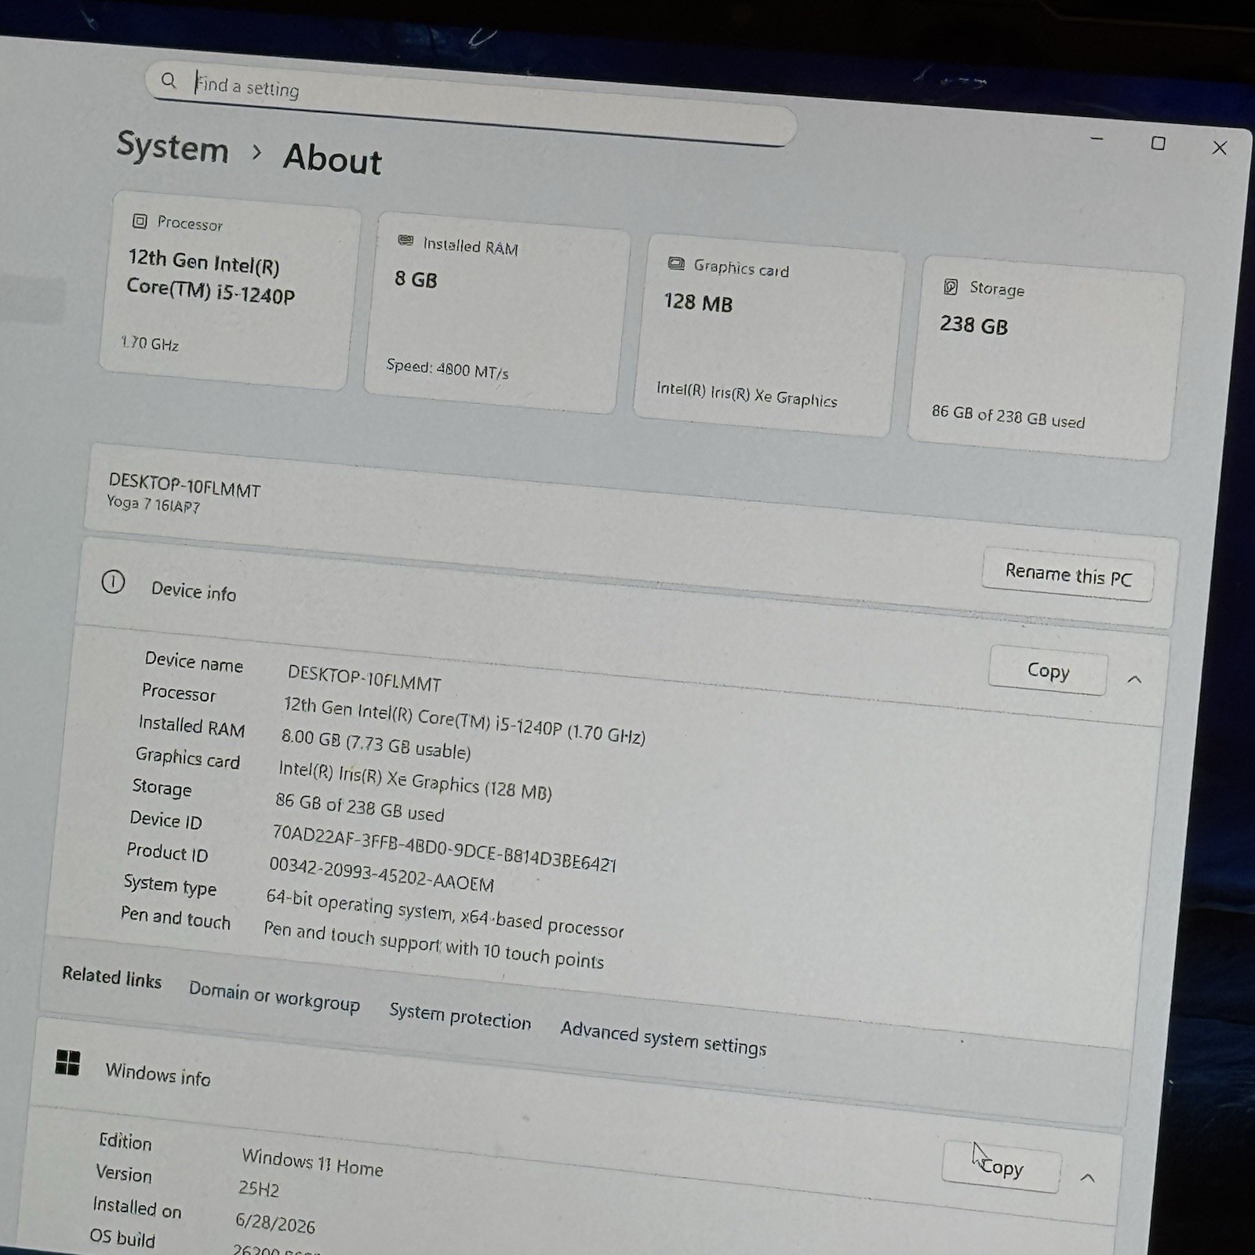The image size is (1255, 1255).
Task: Focus the Find a setting search box
Action: [471, 102]
